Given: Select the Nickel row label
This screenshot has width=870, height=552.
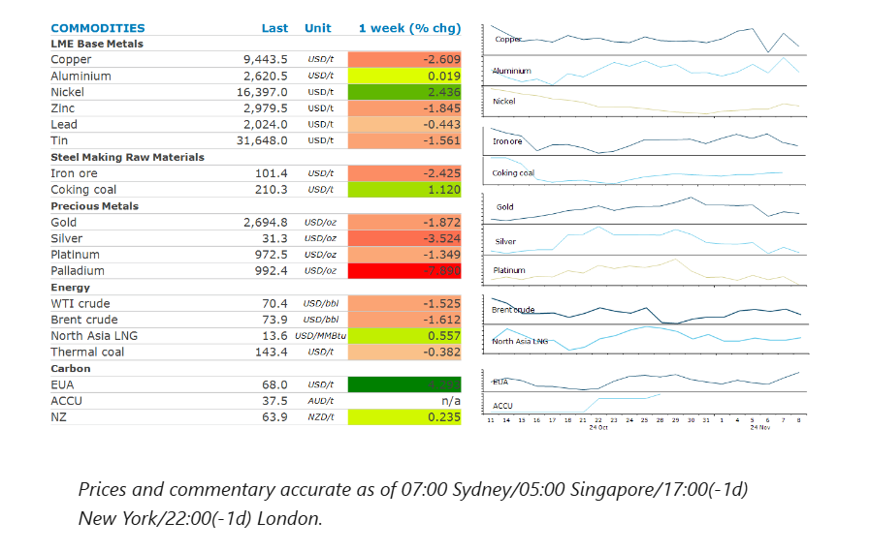Looking at the screenshot, I should [x=68, y=92].
